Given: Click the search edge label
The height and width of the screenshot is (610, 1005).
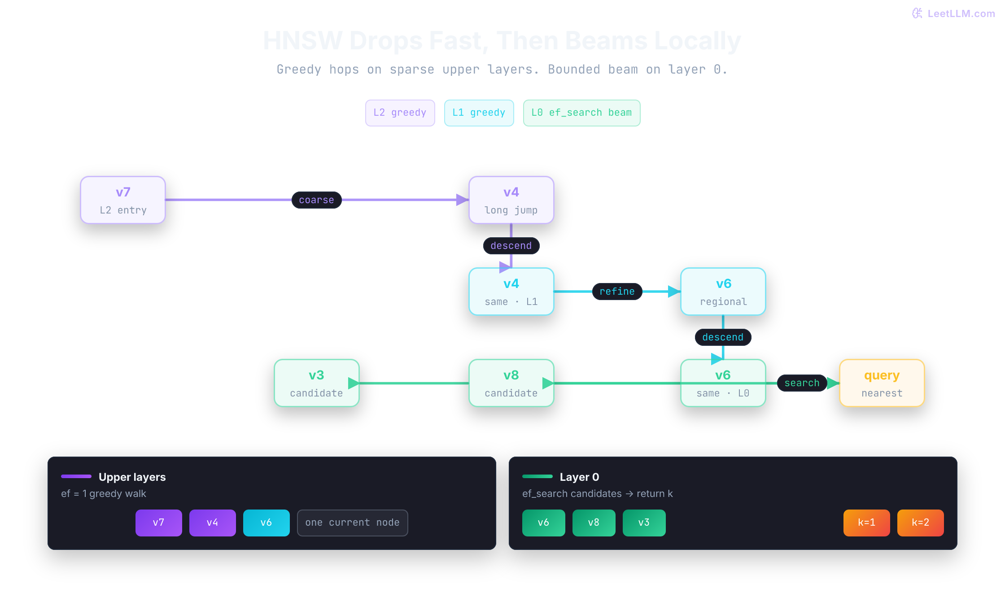Looking at the screenshot, I should click(802, 383).
